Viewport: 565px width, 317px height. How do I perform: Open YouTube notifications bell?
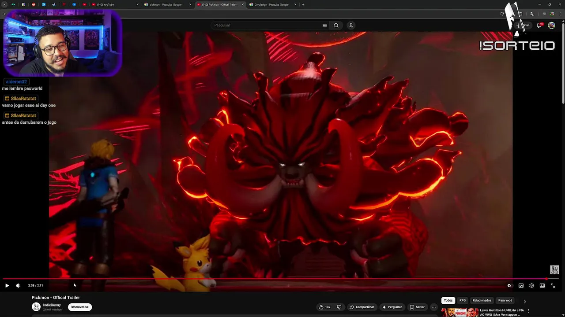tap(539, 26)
